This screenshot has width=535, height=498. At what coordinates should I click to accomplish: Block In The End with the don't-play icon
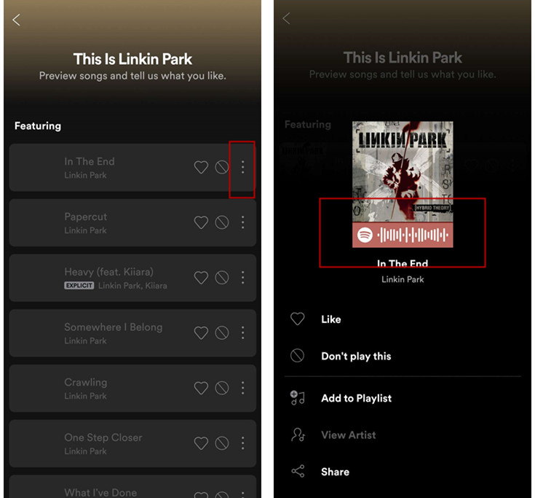coord(222,168)
